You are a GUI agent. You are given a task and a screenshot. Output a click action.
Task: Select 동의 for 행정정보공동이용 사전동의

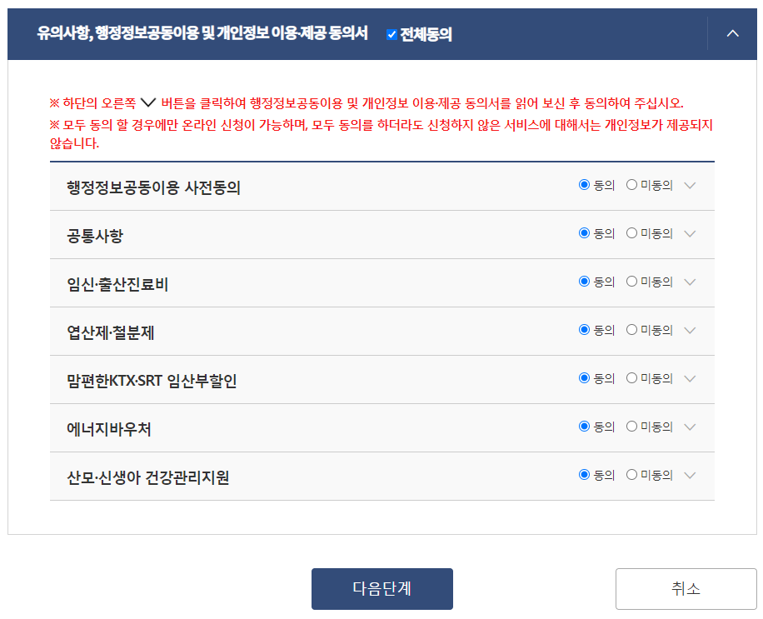click(584, 185)
